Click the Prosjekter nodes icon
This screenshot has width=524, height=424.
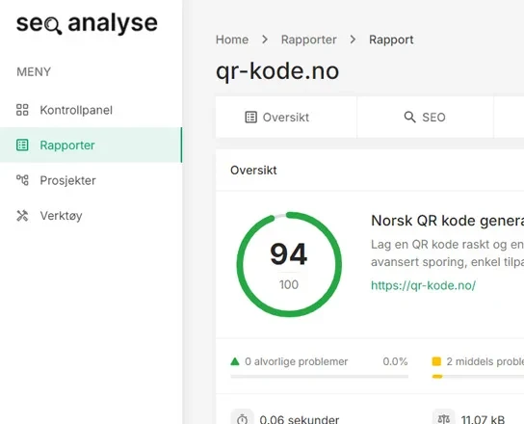(x=22, y=180)
